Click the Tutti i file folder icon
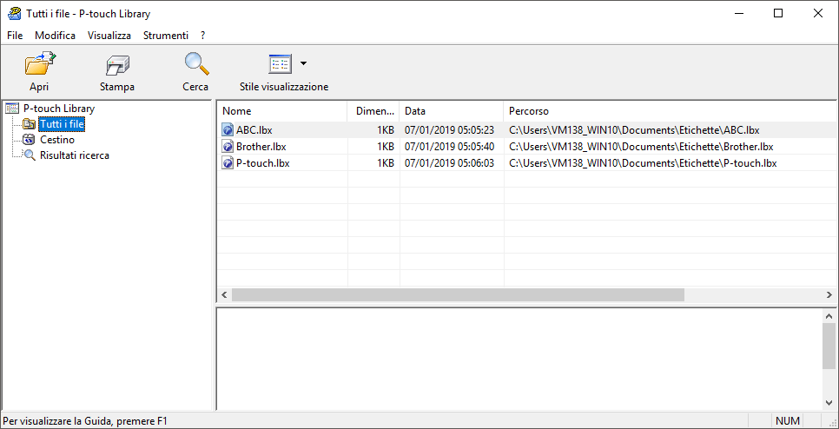Screen dimensions: 839x429 (29, 125)
